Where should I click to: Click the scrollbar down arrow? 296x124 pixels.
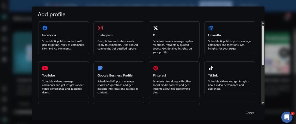pos(262,103)
